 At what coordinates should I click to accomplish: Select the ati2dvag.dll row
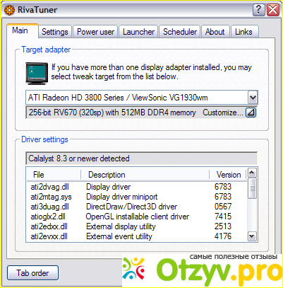[x=137, y=187]
